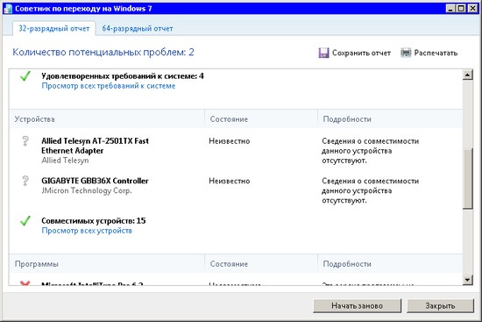Click Состояние header in programs table
Image resolution: width=482 pixels, height=322 pixels.
tap(229, 264)
